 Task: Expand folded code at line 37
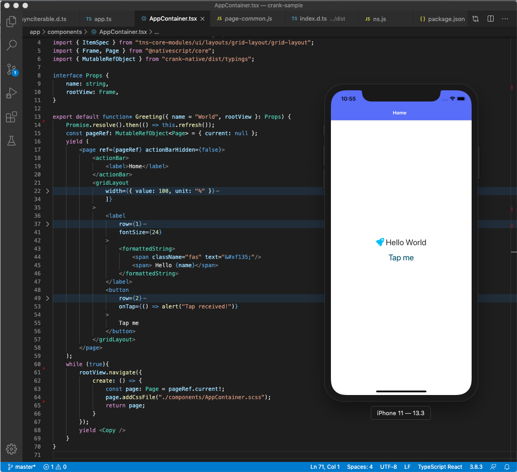48,224
